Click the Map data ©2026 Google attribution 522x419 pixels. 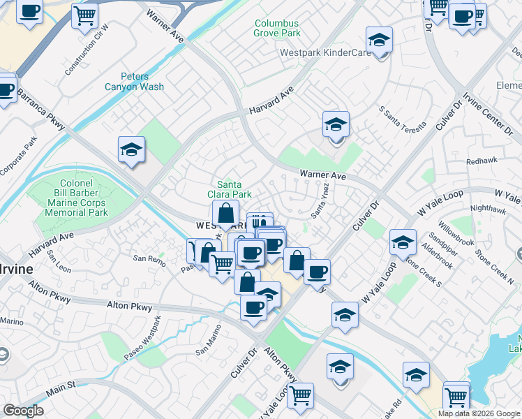pyautogui.click(x=479, y=413)
